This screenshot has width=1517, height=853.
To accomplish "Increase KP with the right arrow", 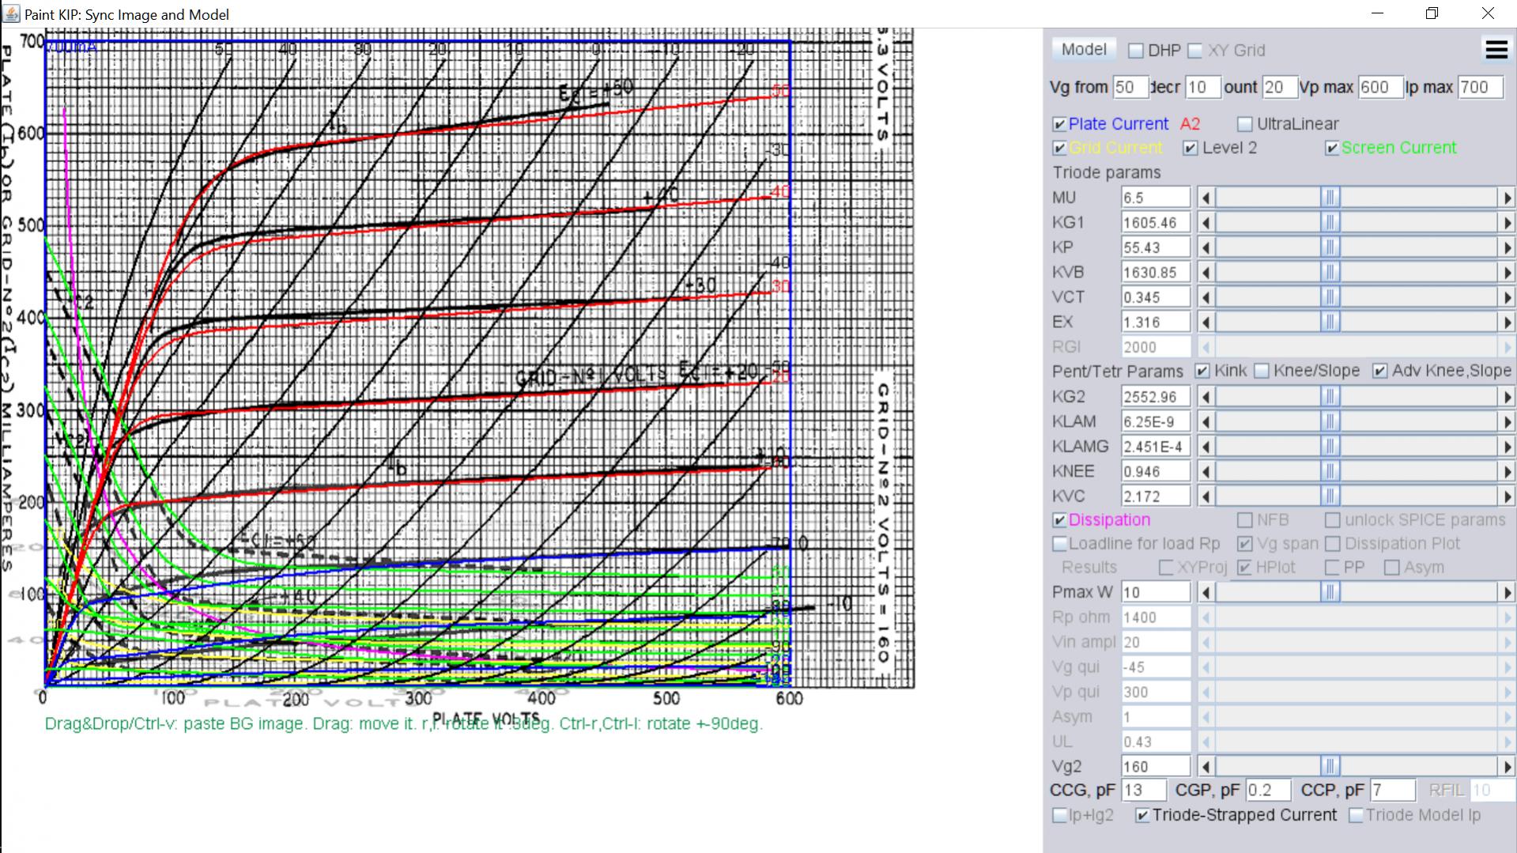I will click(1507, 247).
